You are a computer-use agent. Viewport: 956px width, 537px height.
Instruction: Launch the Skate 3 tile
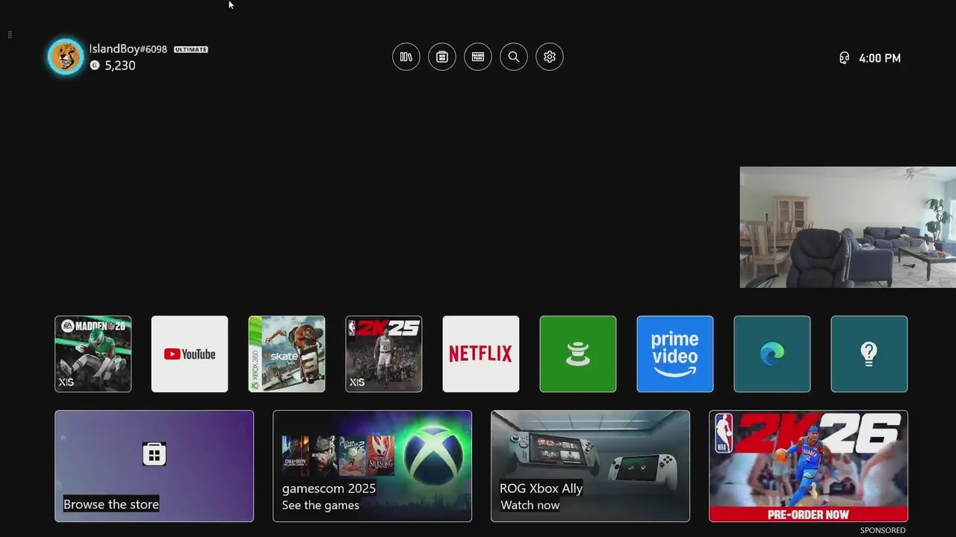pyautogui.click(x=287, y=354)
